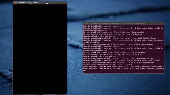Click the standalone 'nomblk_io_submit' line
The width and height of the screenshot is (170, 95).
click(91, 42)
